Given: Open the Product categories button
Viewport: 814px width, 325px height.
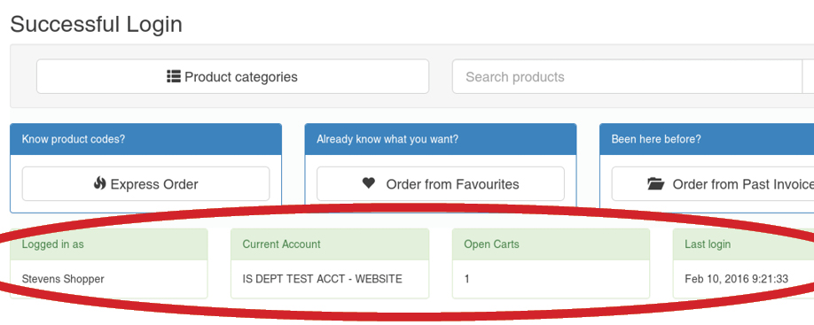Looking at the screenshot, I should [232, 76].
